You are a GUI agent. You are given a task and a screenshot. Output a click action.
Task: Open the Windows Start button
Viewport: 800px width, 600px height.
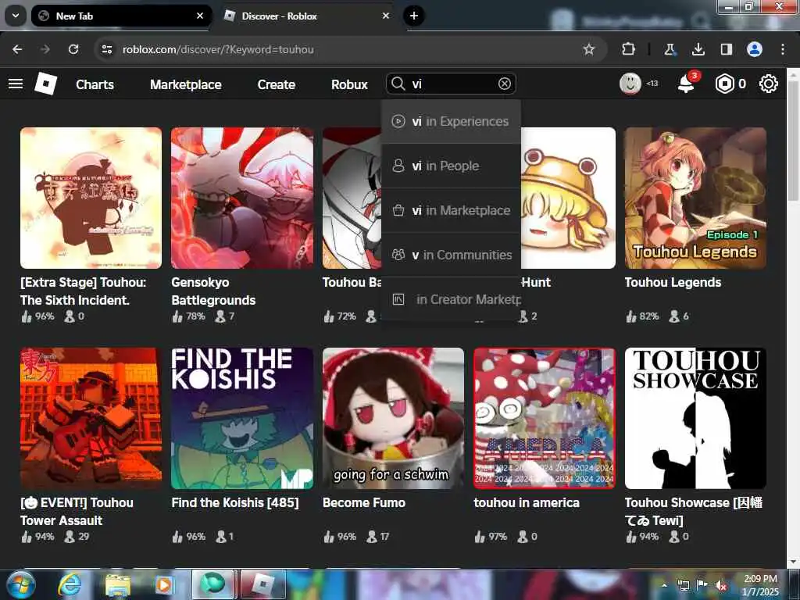click(20, 584)
